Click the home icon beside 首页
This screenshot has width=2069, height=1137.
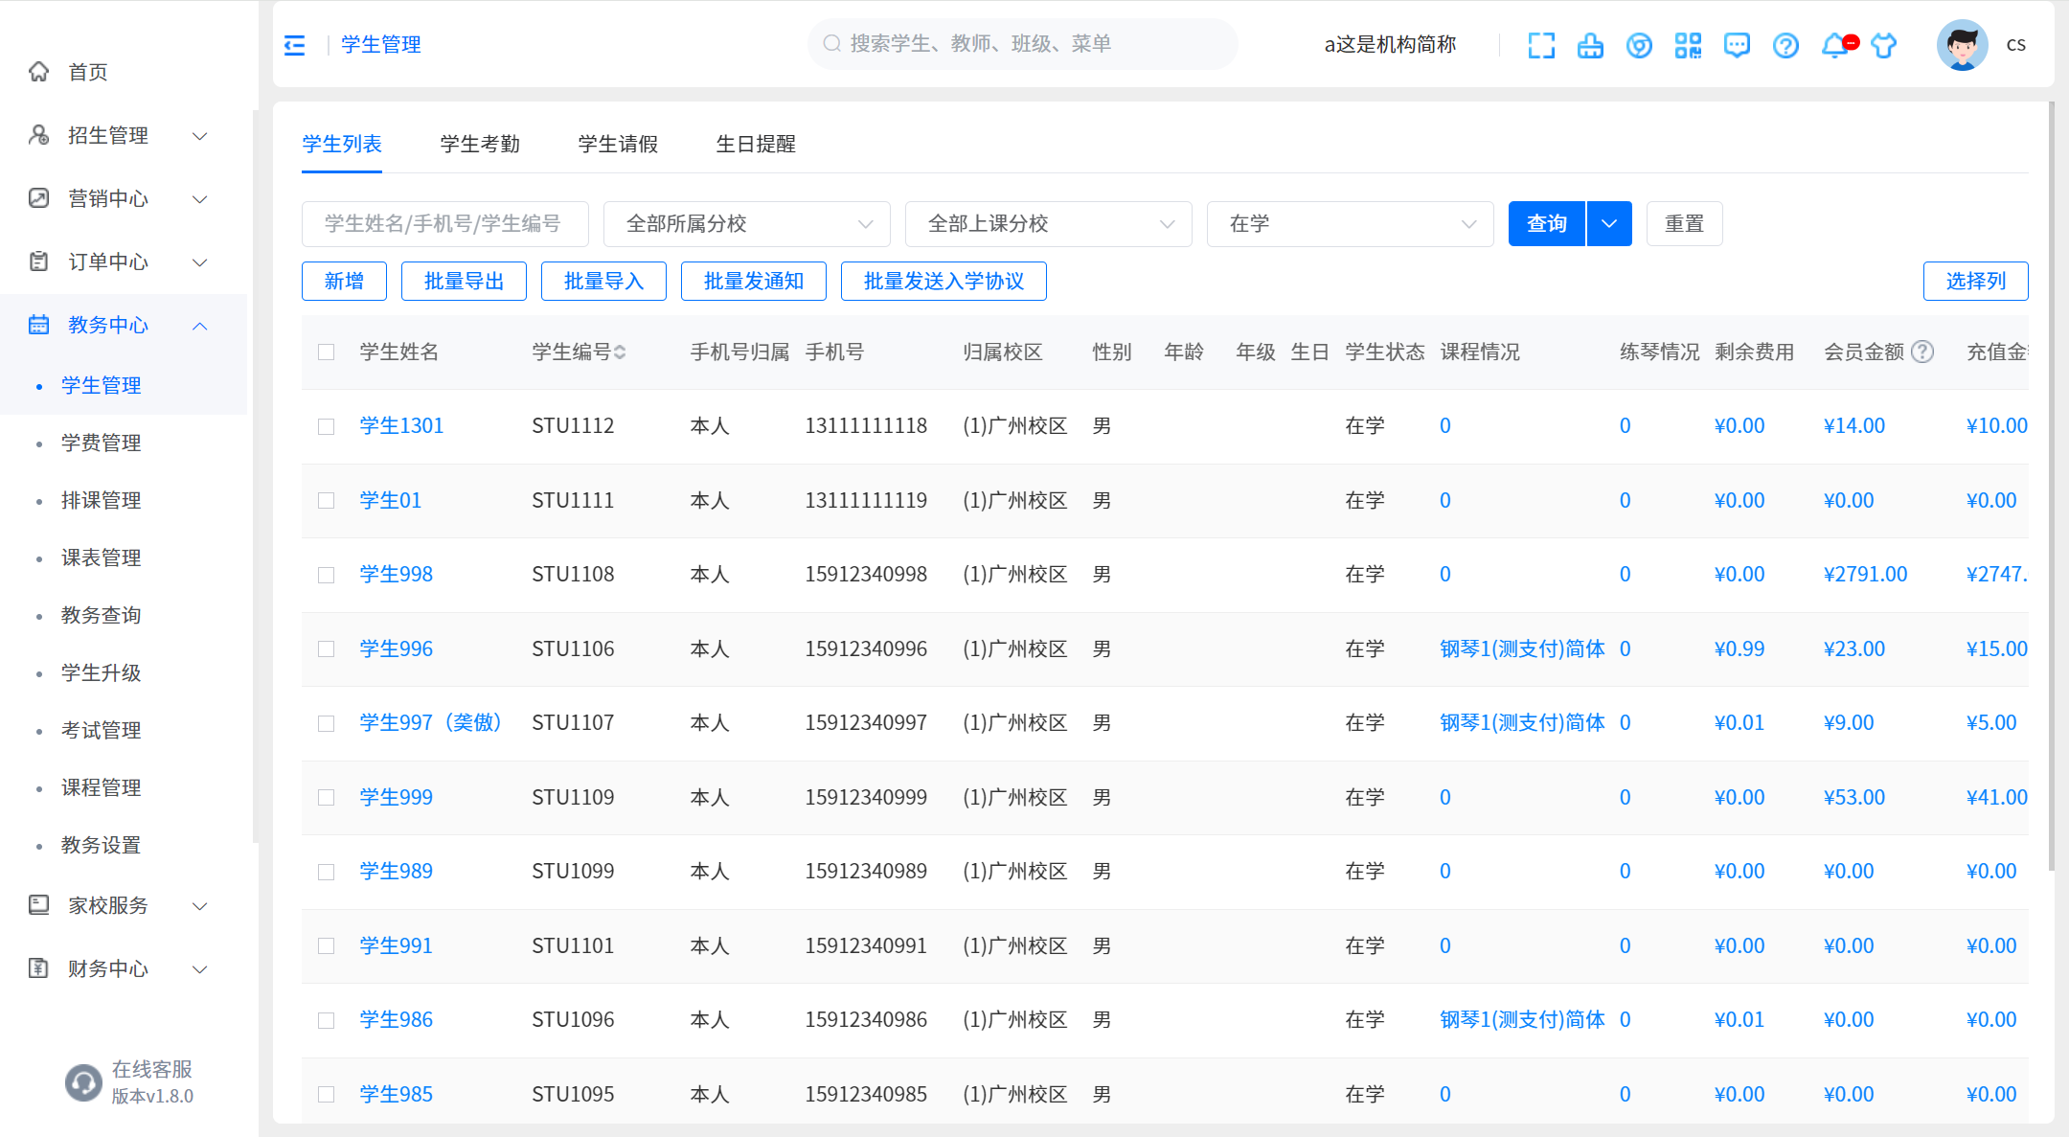click(x=38, y=72)
